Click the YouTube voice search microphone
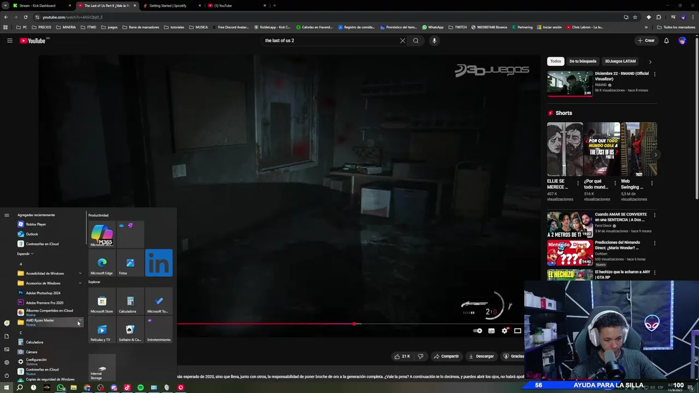699x393 pixels. [x=434, y=40]
